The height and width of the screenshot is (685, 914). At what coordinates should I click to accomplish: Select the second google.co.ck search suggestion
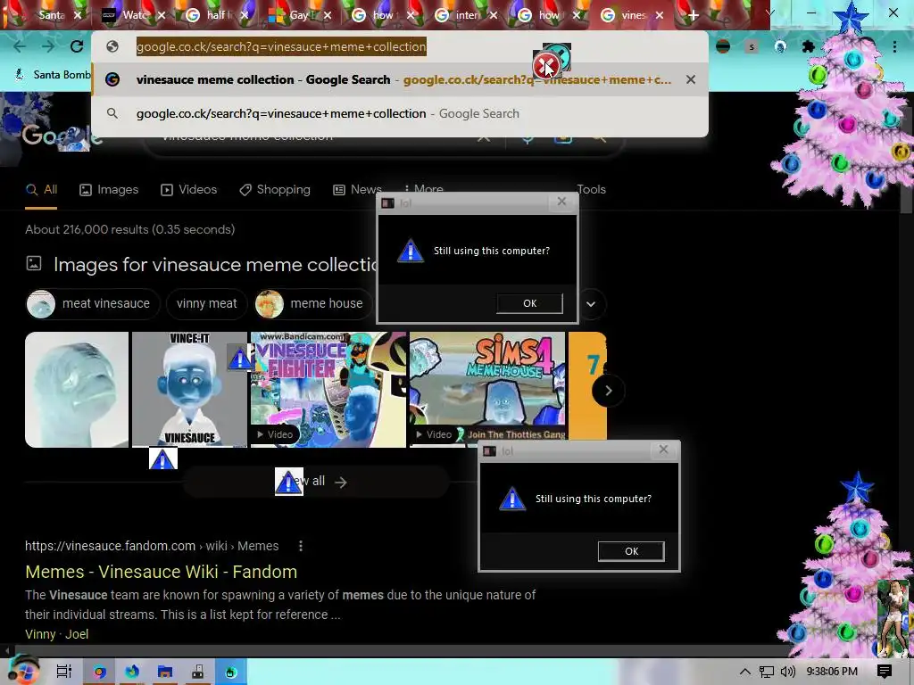(x=399, y=113)
